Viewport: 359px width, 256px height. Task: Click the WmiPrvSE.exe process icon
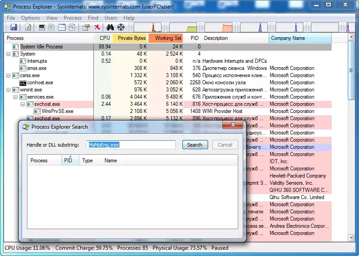[37, 112]
